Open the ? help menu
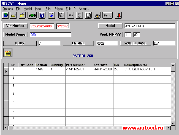Viewport: 179px width, 135px height. [x=75, y=9]
